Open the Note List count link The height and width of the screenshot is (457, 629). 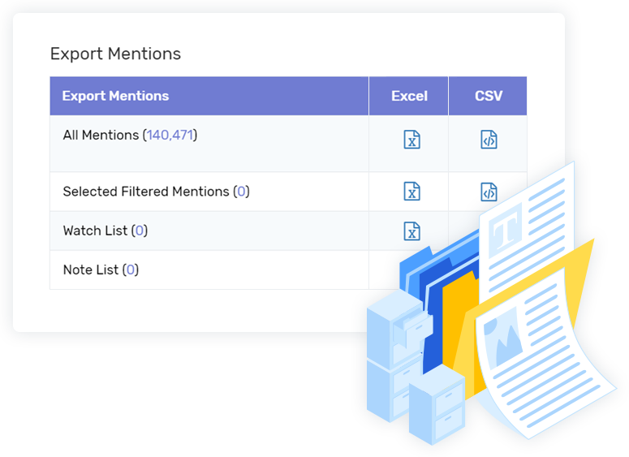131,269
